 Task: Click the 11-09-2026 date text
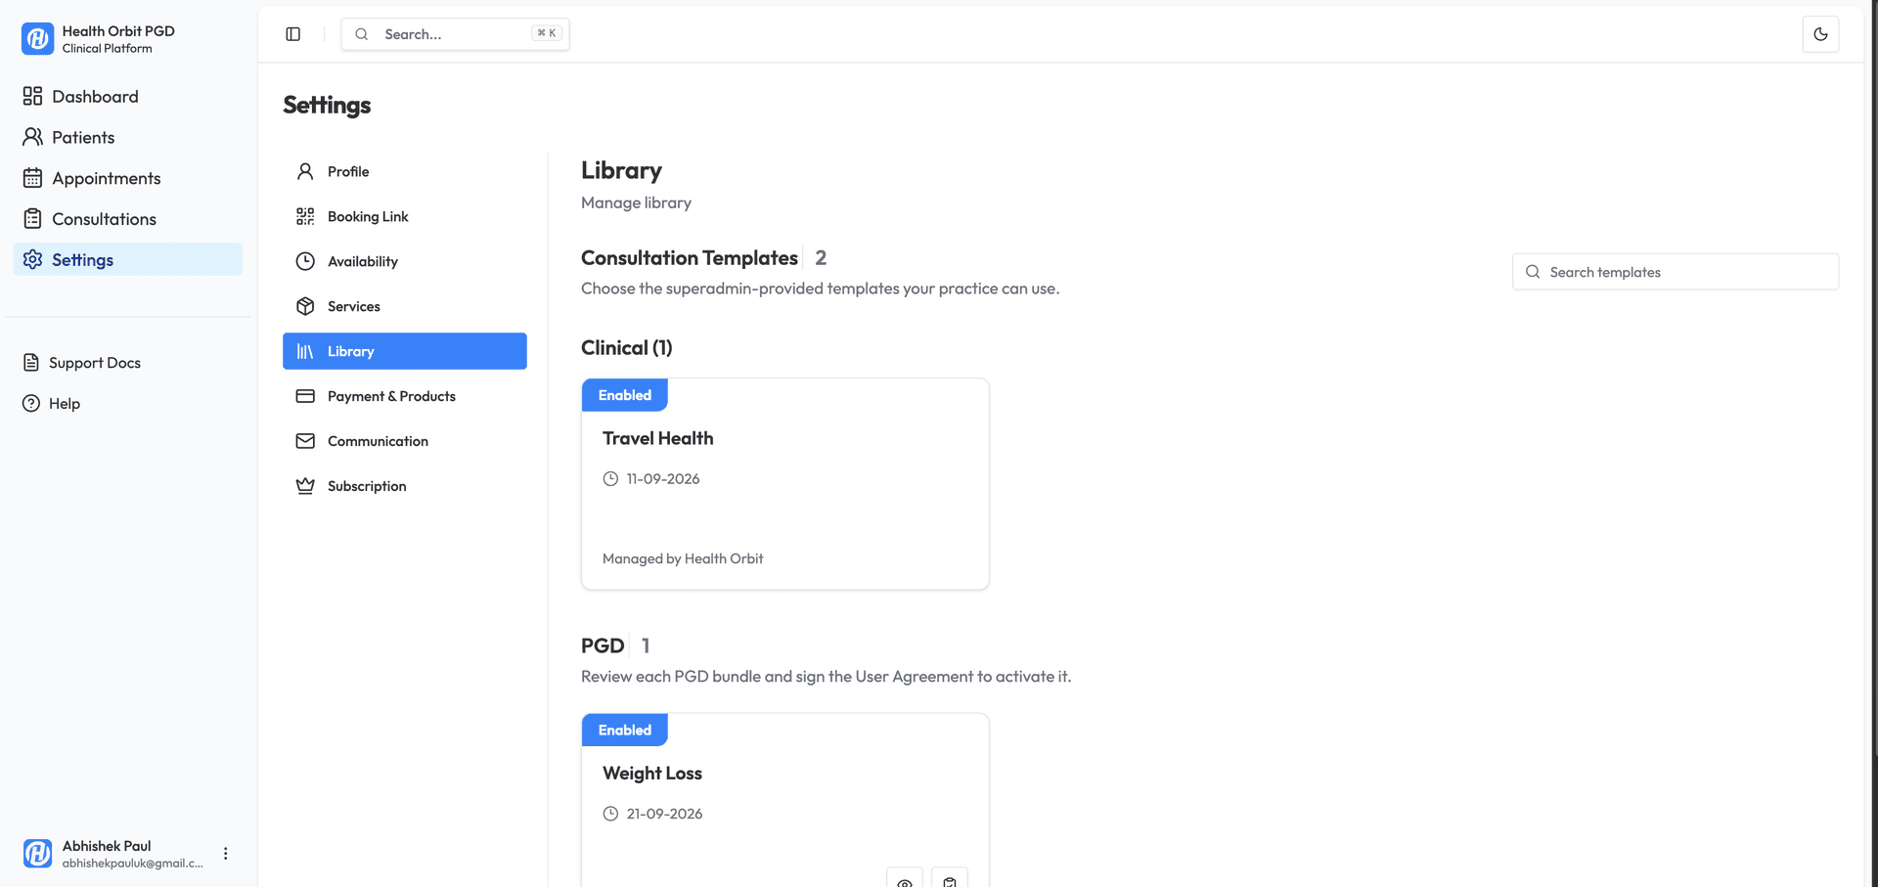coord(663,479)
